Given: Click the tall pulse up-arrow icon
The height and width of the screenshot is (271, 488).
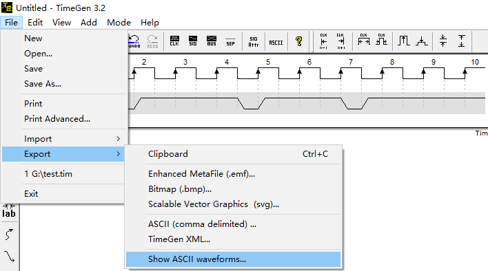Looking at the screenshot, I should coord(404,41).
